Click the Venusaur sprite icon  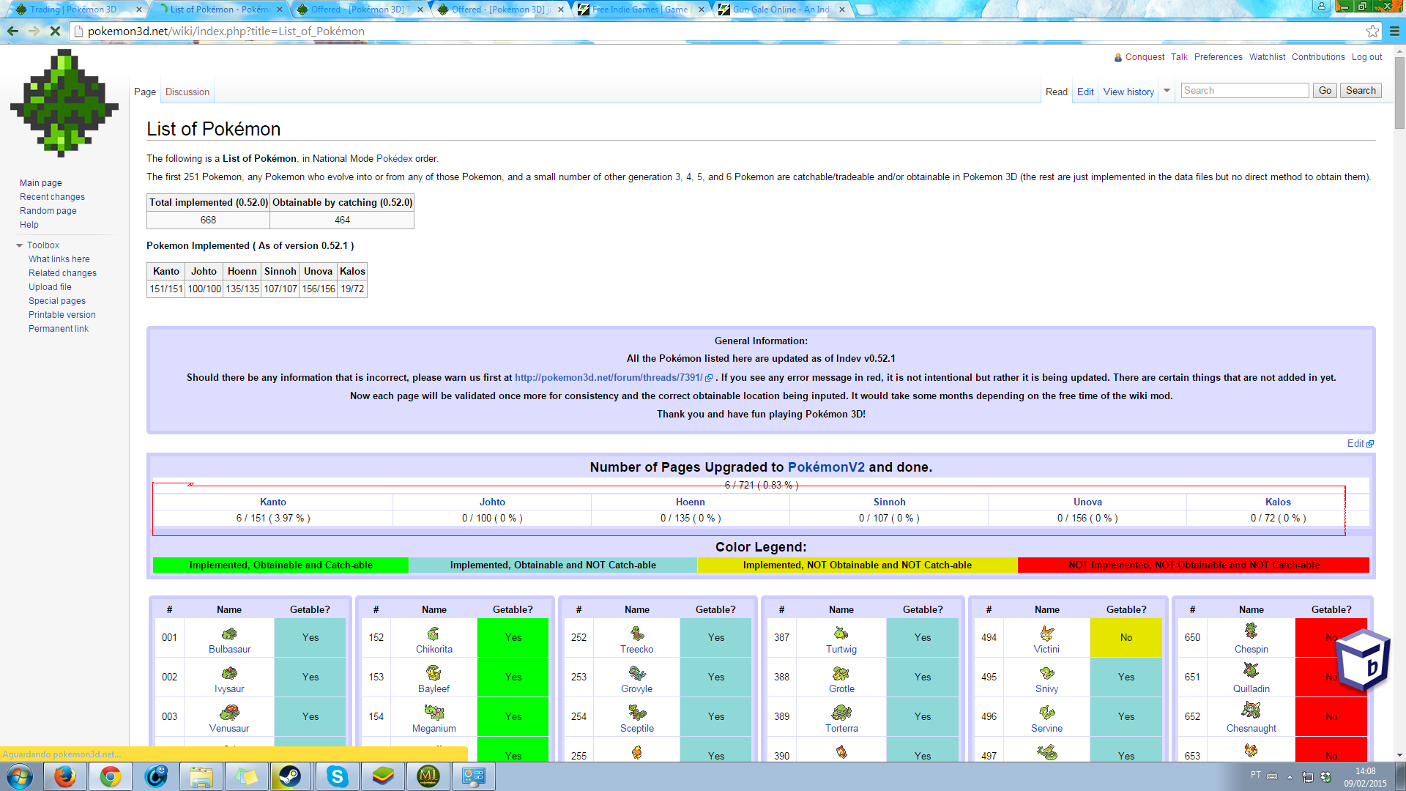click(x=229, y=712)
